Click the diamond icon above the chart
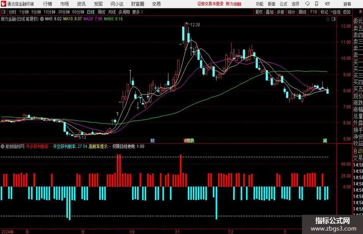Screen dimensions: 363x234 [328, 19]
